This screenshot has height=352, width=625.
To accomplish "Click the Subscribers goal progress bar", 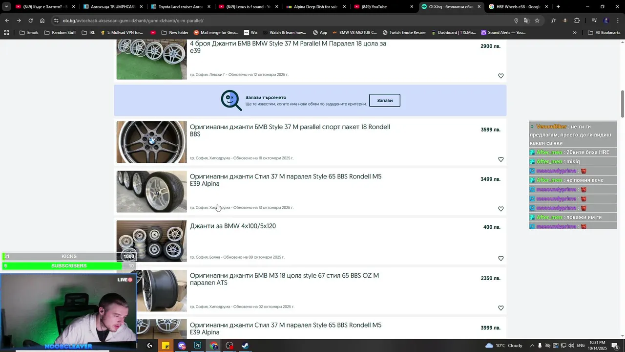I will [69, 265].
